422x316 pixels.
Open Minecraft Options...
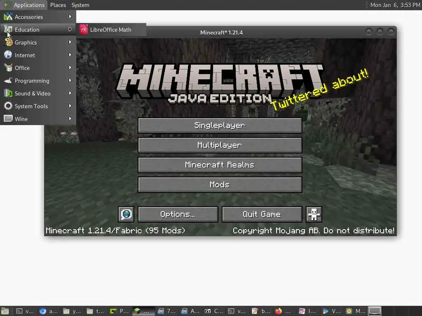[x=178, y=214]
